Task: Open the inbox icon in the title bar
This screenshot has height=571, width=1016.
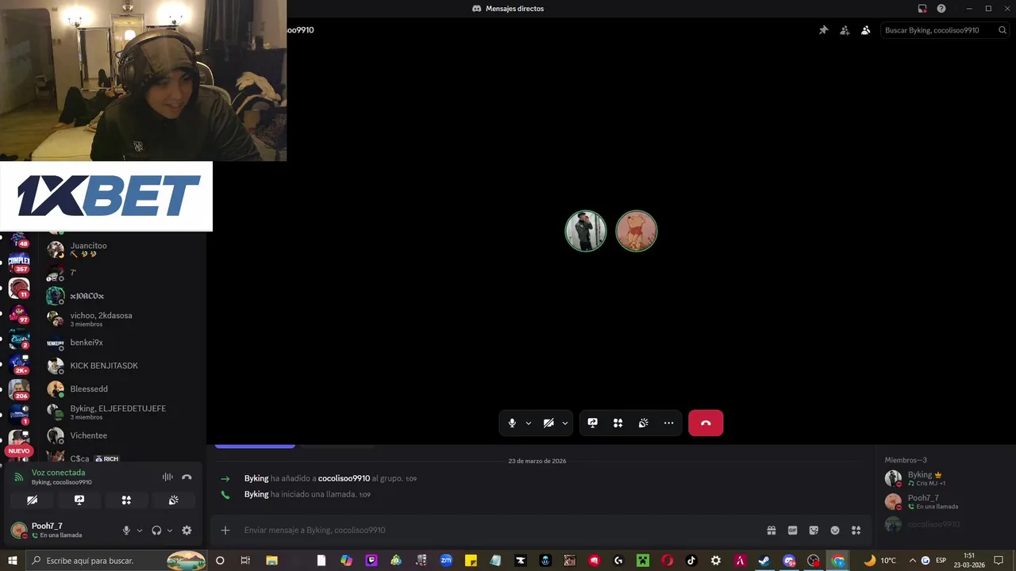Action: click(x=922, y=9)
